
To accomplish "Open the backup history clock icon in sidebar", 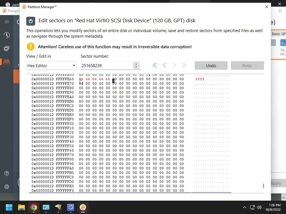I will [x=7, y=35].
